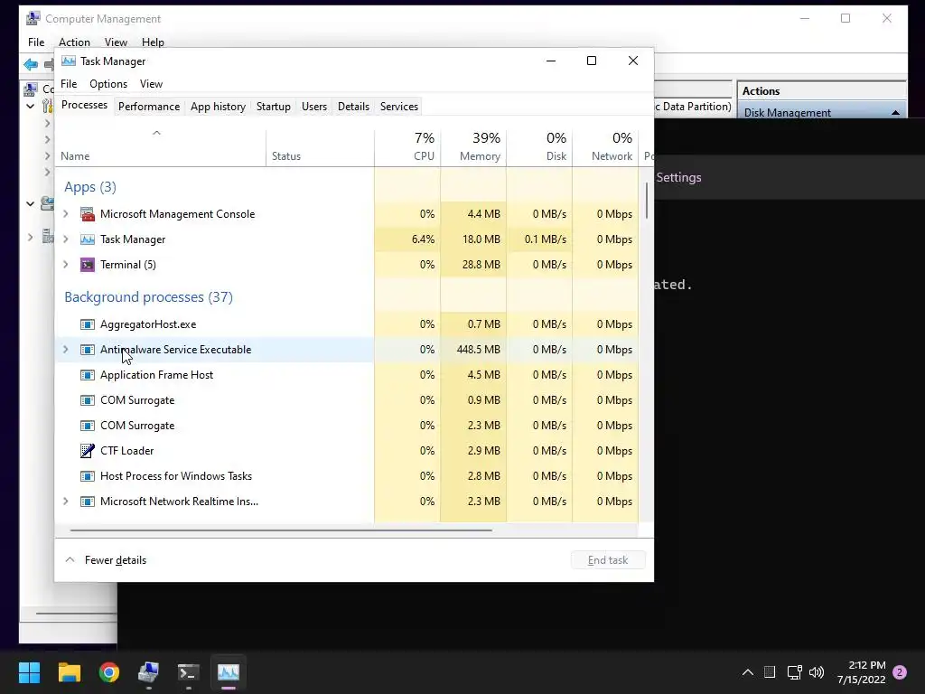Open the Task Manager Options menu

coord(108,84)
